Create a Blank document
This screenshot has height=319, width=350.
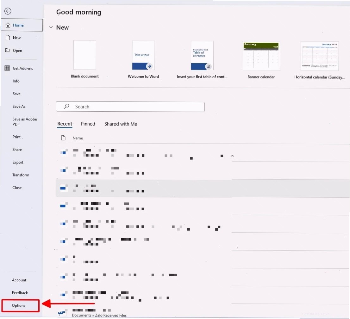coord(85,59)
